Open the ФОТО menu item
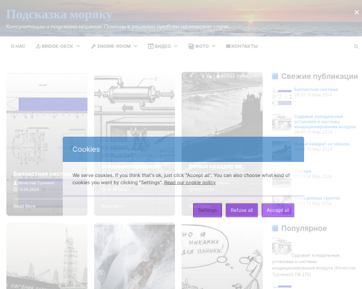This screenshot has height=289, width=362. [202, 46]
